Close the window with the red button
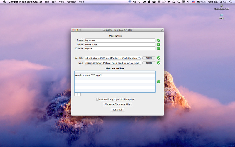The height and width of the screenshot is (147, 235). pyautogui.click(x=73, y=30)
